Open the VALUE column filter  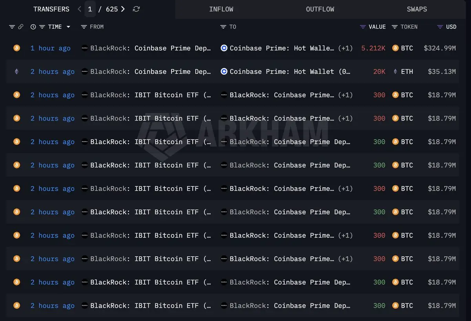(363, 27)
